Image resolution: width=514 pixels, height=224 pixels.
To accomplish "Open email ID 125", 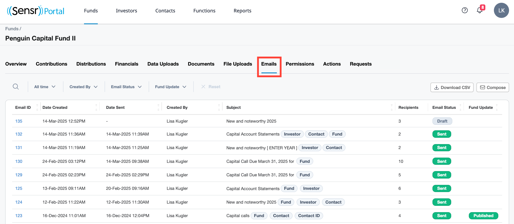I will pos(19,188).
